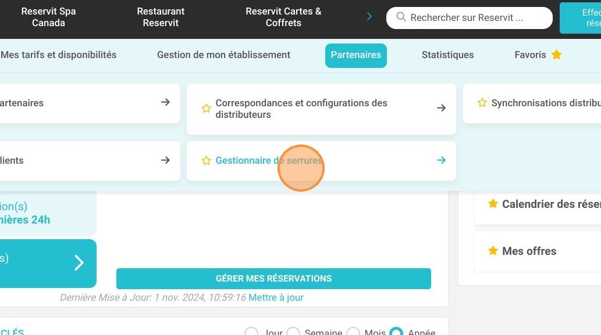This screenshot has height=335, width=601.
Task: Click arrow on Correspondances et configurations card
Action: pyautogui.click(x=441, y=108)
